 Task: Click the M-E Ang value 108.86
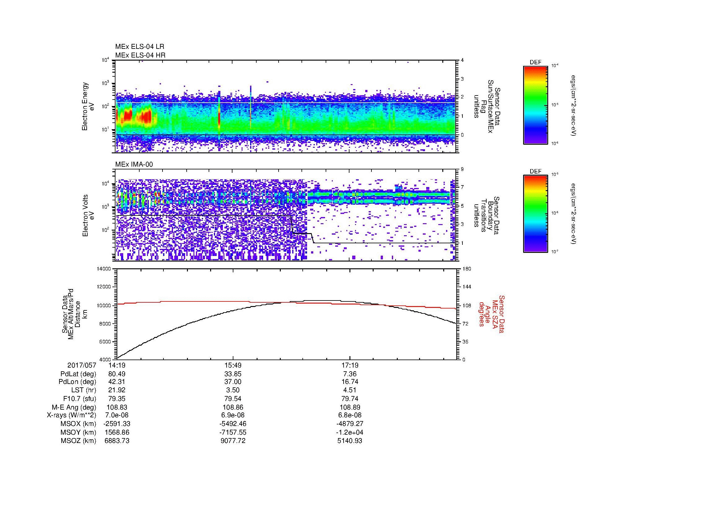233,407
